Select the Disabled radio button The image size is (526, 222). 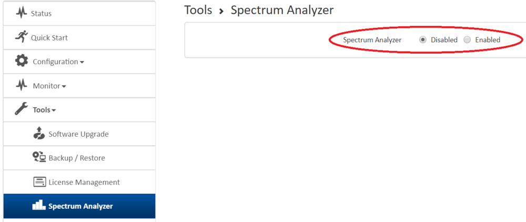pos(423,40)
